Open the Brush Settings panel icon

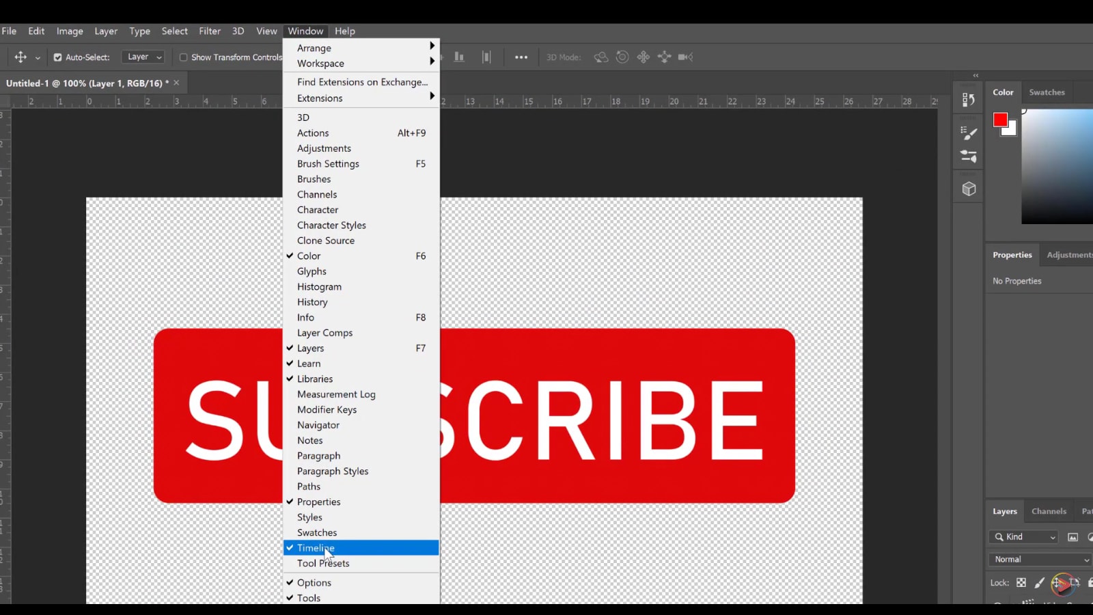tap(969, 133)
